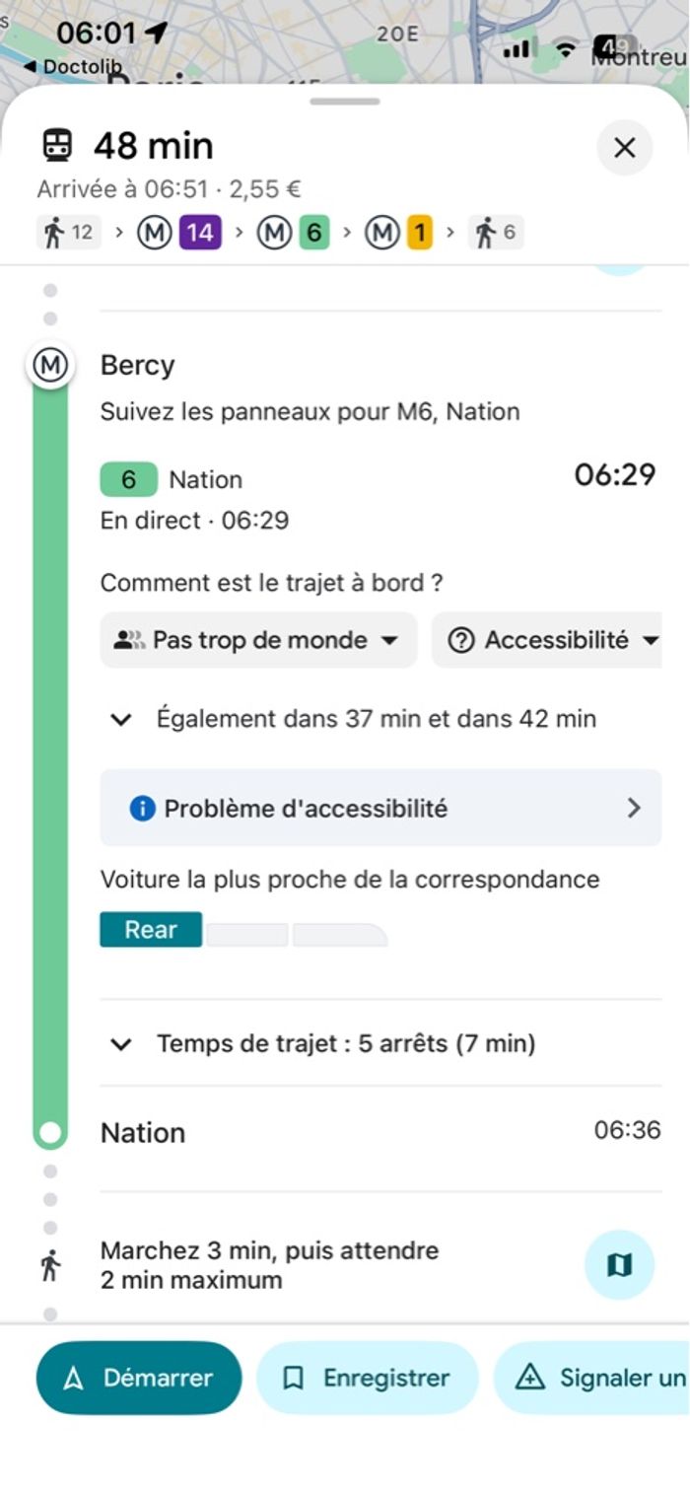Tap the green line 6 Nation badge
The image size is (690, 1491).
point(128,480)
